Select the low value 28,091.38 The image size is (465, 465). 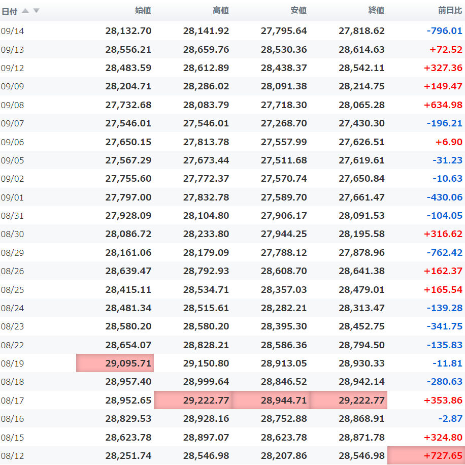[284, 86]
